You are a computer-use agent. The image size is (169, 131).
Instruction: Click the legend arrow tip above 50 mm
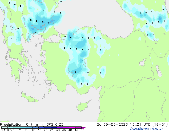click(84, 128)
